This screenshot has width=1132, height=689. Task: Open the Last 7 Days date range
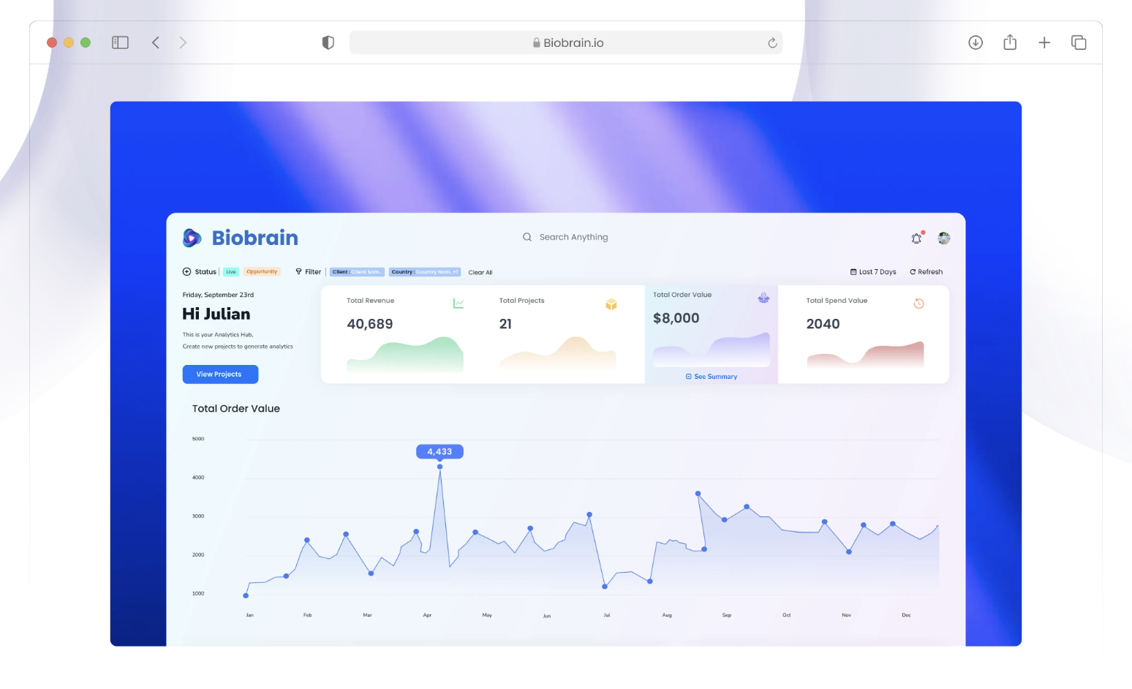tap(873, 272)
